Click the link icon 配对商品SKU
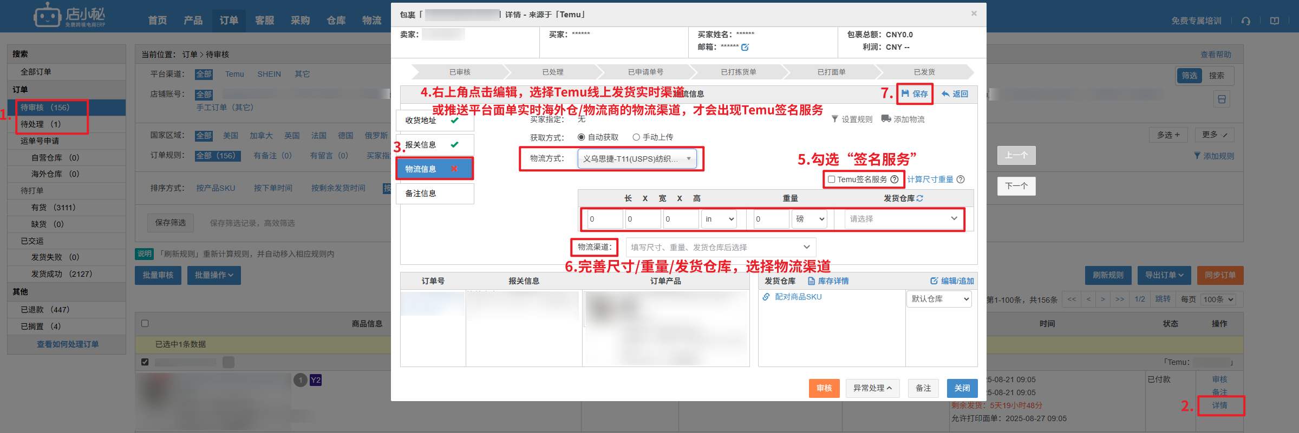The width and height of the screenshot is (1299, 433). pyautogui.click(x=766, y=297)
